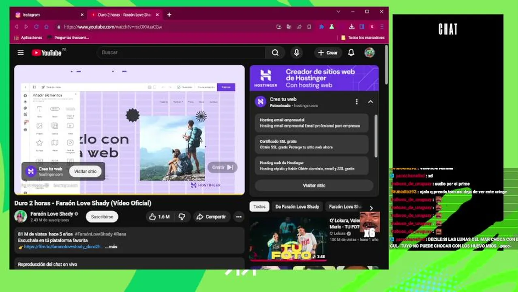Bookmark this page icon in address bar
This screenshot has height=292, width=518.
pyautogui.click(x=309, y=27)
